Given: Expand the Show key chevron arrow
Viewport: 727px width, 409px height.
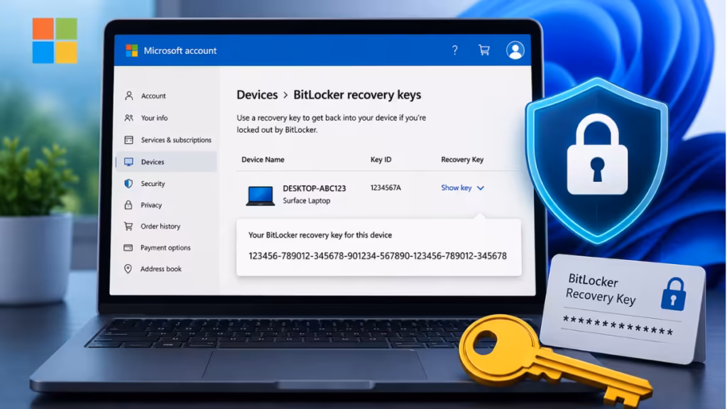Looking at the screenshot, I should coord(481,187).
